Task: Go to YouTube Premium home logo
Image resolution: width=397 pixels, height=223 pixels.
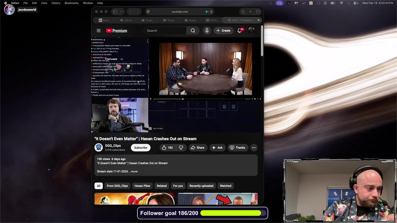Action: pyautogui.click(x=117, y=31)
